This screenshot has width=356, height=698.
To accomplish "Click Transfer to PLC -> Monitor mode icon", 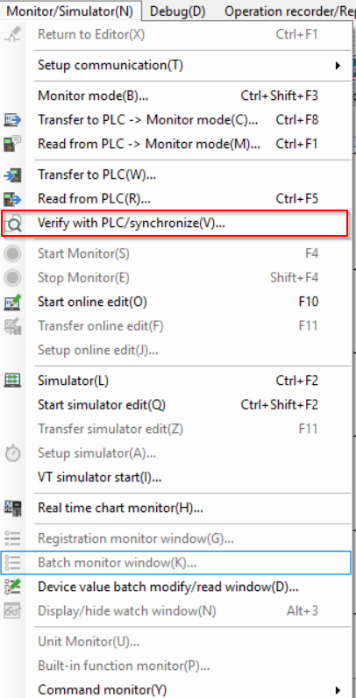I will (12, 120).
